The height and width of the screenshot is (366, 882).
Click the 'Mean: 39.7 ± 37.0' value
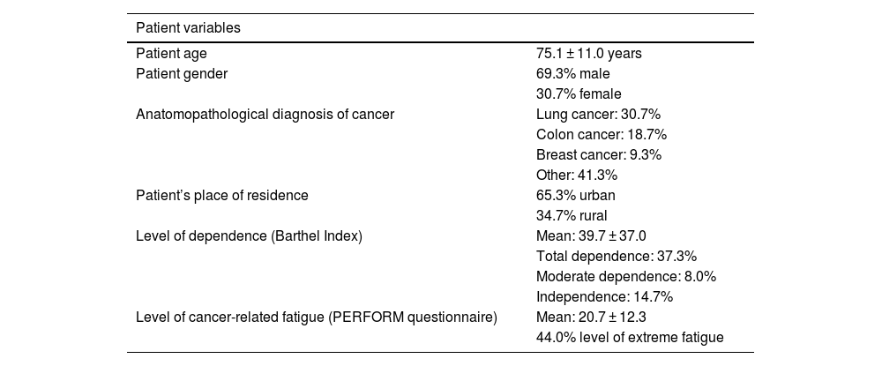591,235
